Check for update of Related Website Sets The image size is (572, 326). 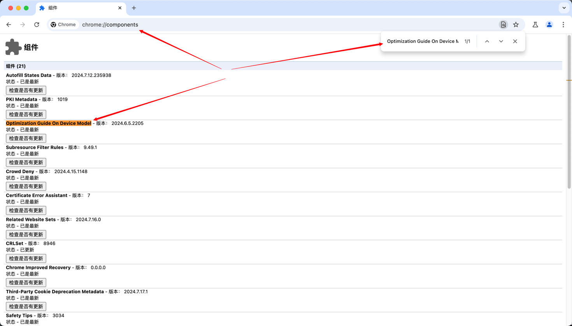(x=26, y=235)
